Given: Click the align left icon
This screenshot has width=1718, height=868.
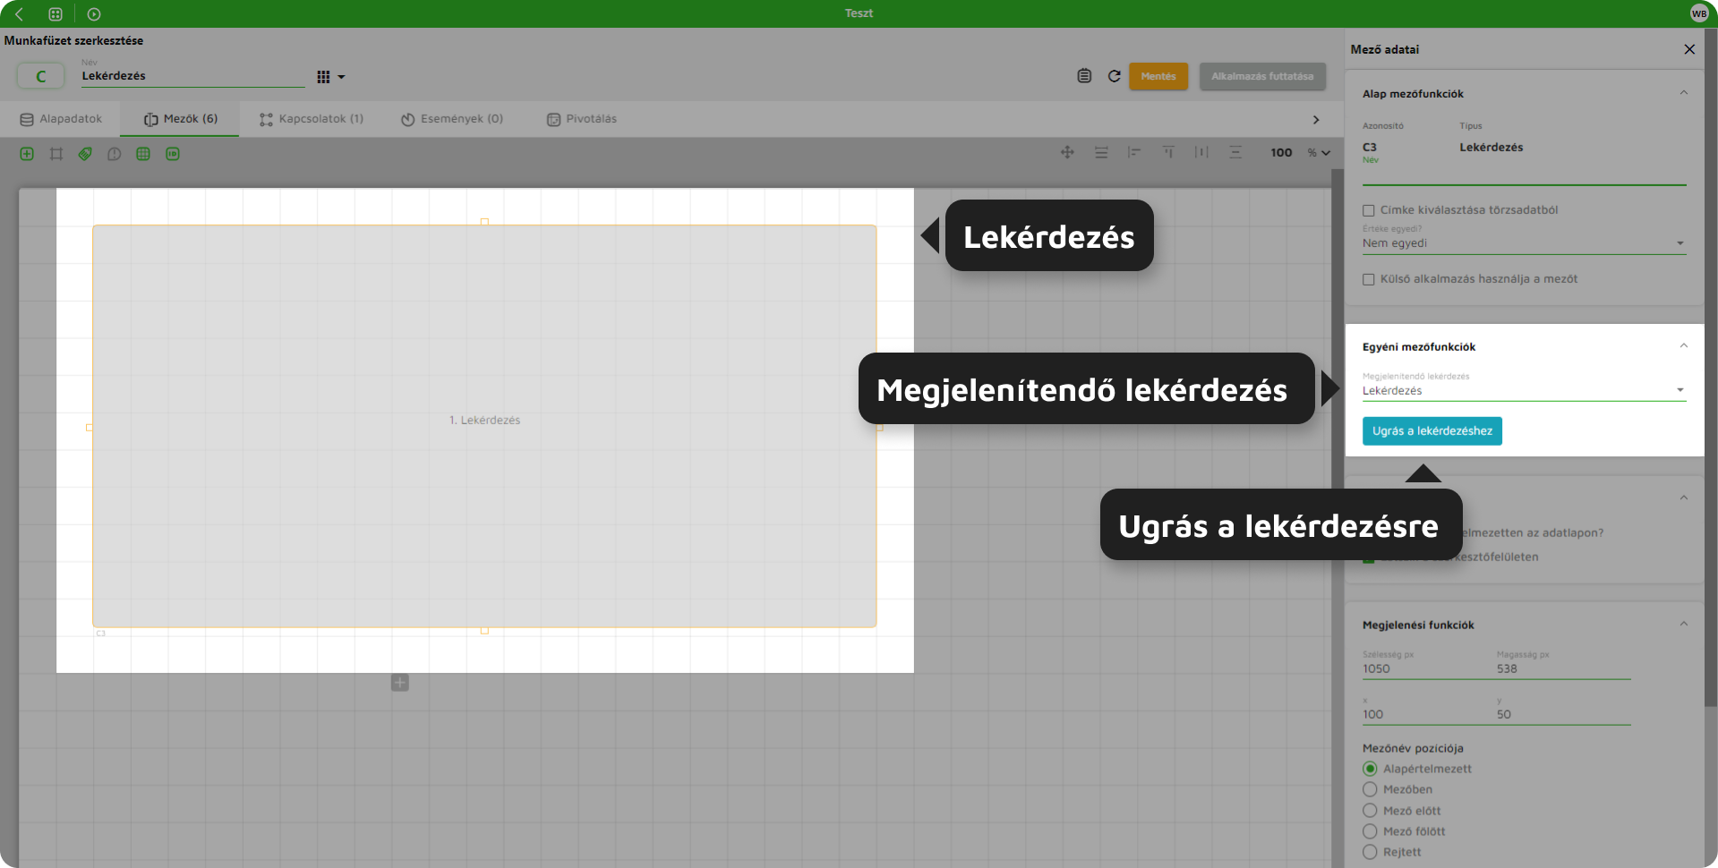Looking at the screenshot, I should 1134,152.
